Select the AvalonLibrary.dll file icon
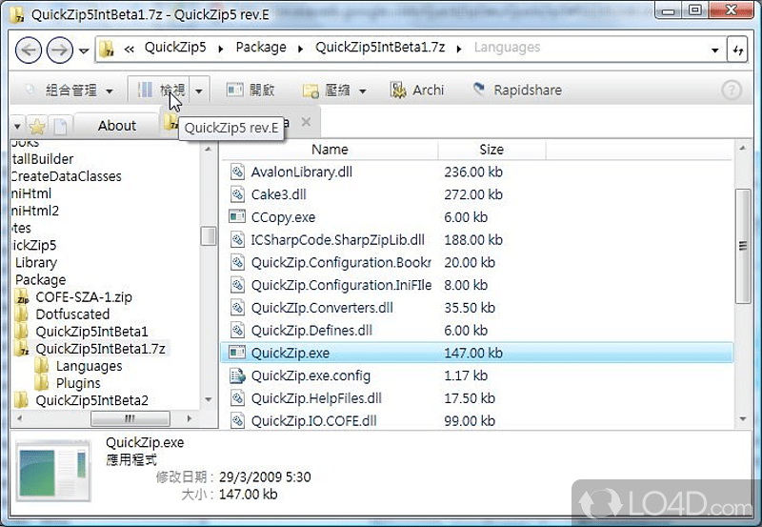The height and width of the screenshot is (527, 762). point(237,172)
